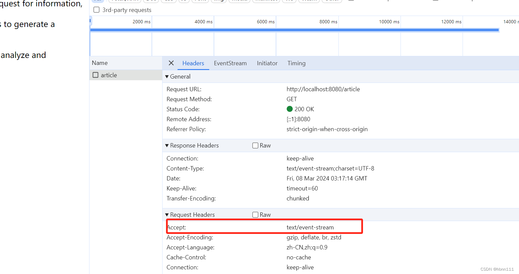The height and width of the screenshot is (274, 519).
Task: Click the Status Code: label
Action: [x=183, y=109]
